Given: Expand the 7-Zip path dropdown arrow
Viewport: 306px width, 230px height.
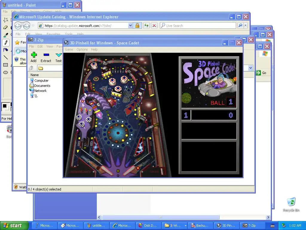Looking at the screenshot, I should click(250, 68).
